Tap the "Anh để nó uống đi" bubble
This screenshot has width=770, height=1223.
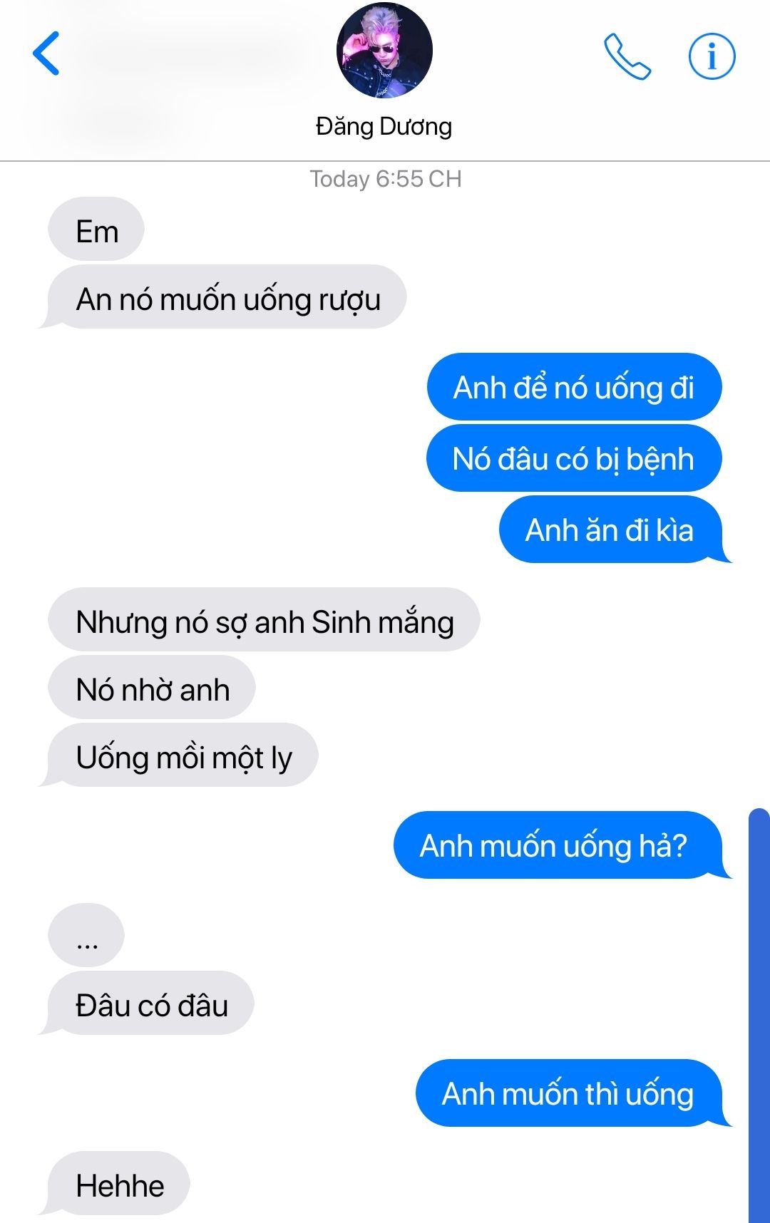(575, 386)
